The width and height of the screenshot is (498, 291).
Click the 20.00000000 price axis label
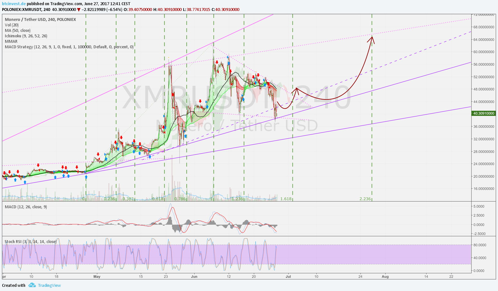click(484, 176)
